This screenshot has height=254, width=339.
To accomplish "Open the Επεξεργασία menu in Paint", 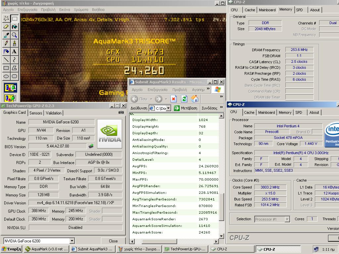I will click(x=27, y=10).
